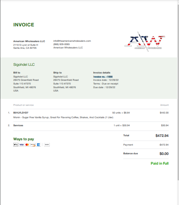This screenshot has width=179, height=205.
Task: Click the phone number (866) 928-0065
Action: point(61,44)
